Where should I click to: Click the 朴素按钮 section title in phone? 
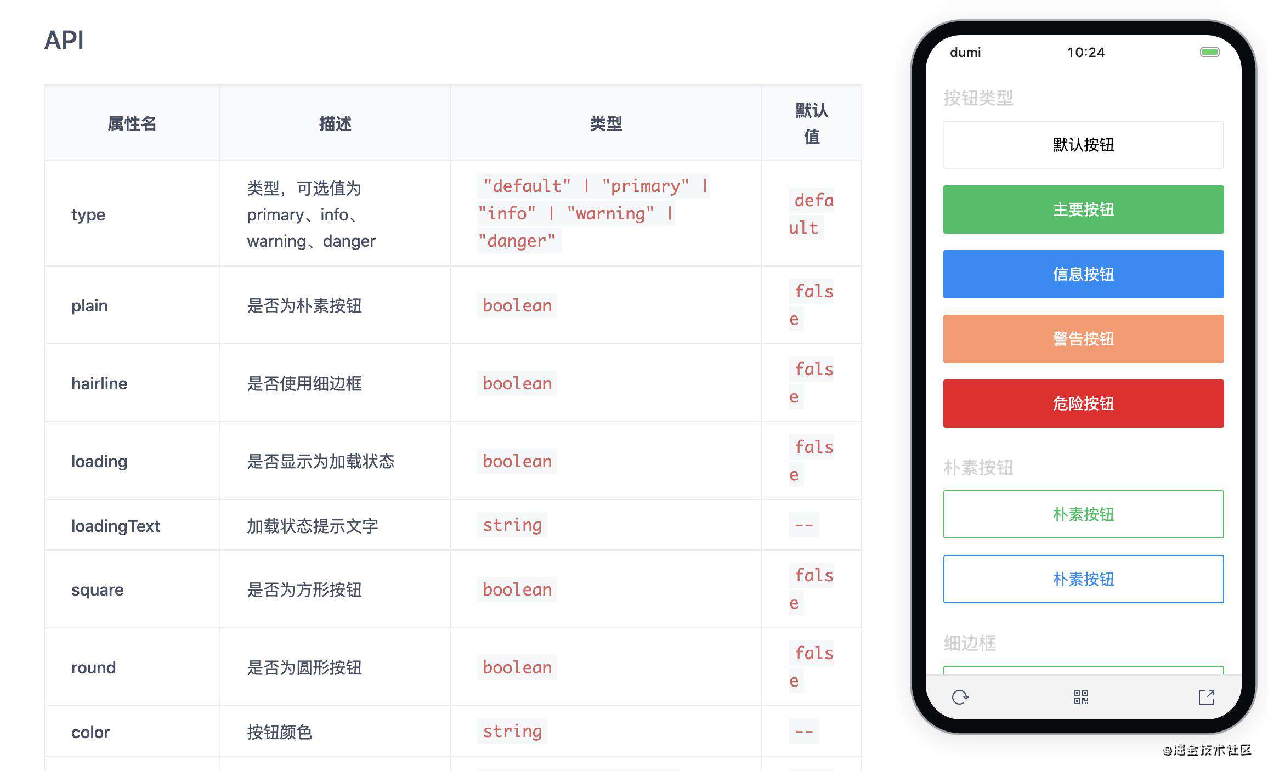coord(978,468)
